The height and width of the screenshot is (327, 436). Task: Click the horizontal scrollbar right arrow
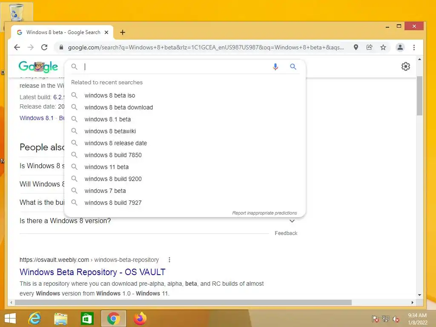pyautogui.click(x=412, y=302)
